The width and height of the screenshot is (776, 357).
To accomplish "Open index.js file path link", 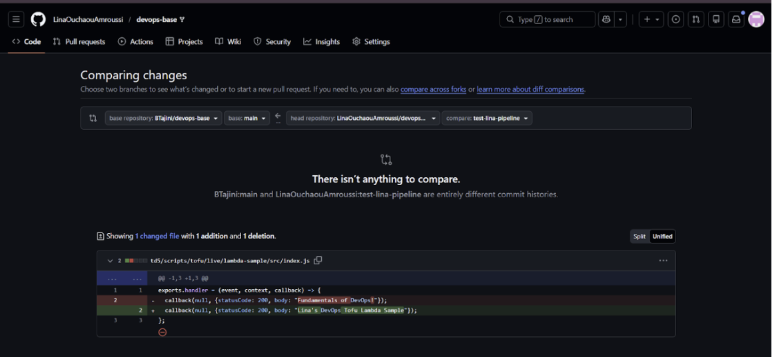I will point(230,260).
